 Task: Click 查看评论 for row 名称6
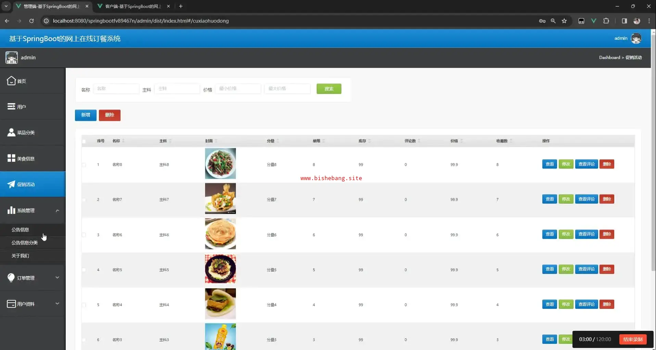[x=586, y=234]
